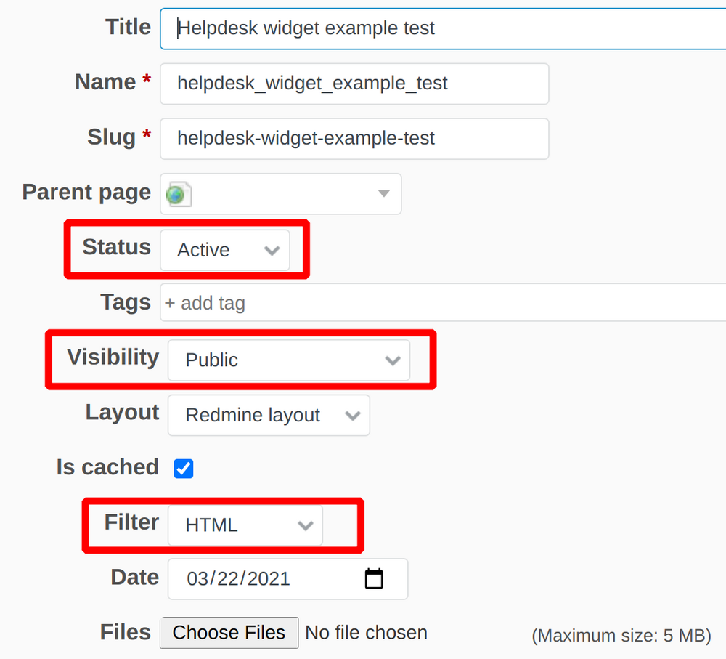The image size is (726, 659).
Task: Click the Files label
Action: [x=125, y=632]
